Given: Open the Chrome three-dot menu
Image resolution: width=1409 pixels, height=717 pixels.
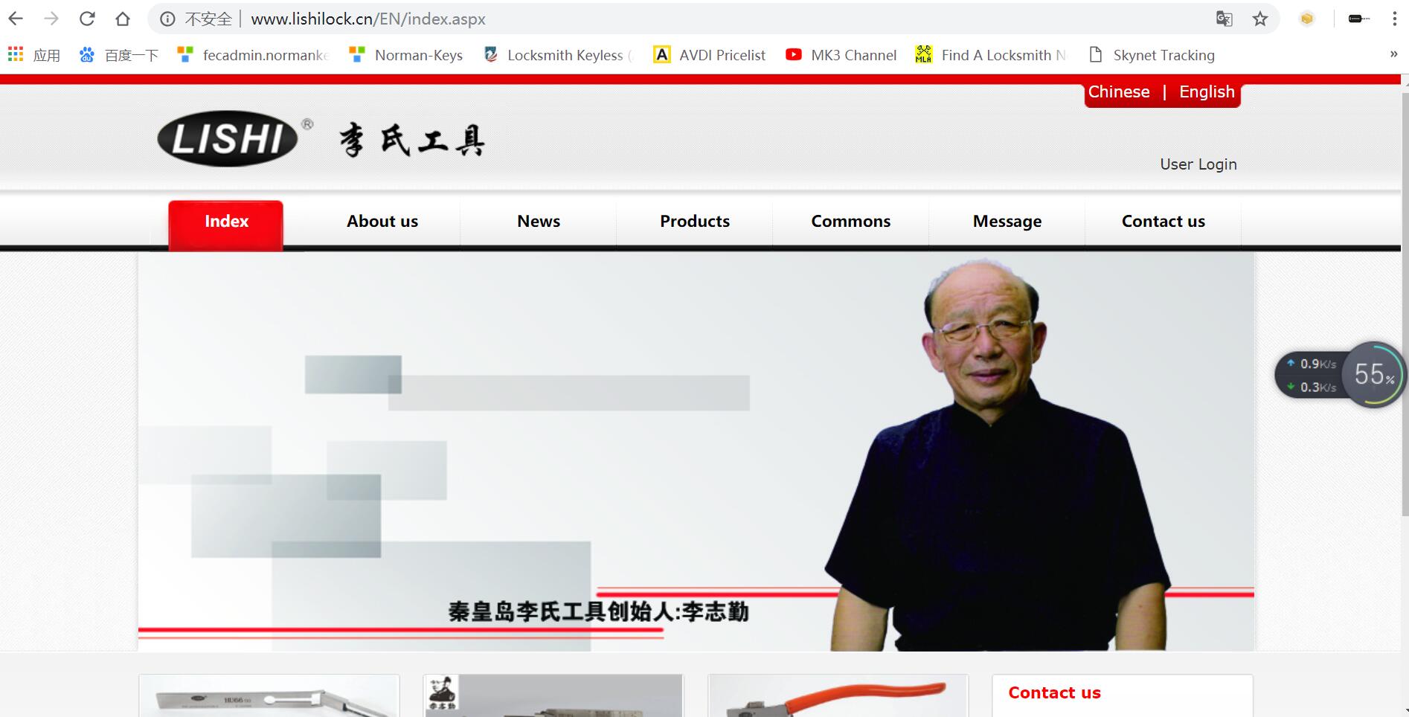Looking at the screenshot, I should click(x=1394, y=19).
